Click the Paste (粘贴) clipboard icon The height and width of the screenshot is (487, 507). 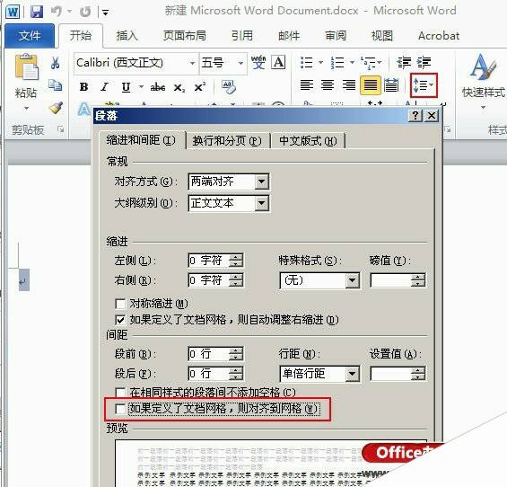pyautogui.click(x=27, y=66)
